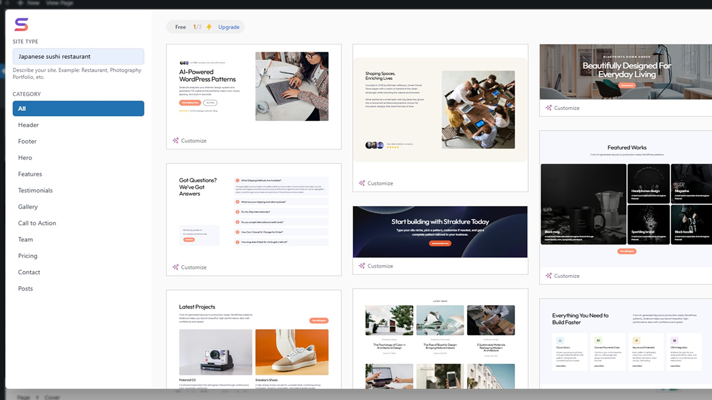Click sparkle icon under Featured Works pattern
This screenshot has height=400, width=712.
point(548,276)
